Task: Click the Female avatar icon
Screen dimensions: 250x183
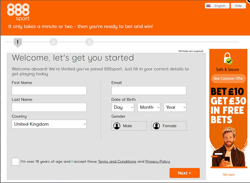Action: (156, 126)
